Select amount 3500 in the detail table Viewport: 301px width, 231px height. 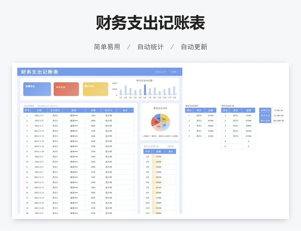click(x=93, y=182)
